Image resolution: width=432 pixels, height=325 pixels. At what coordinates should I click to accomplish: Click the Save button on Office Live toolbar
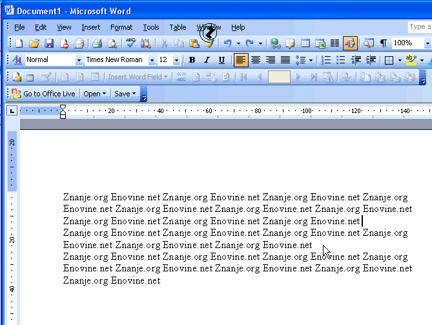click(125, 94)
